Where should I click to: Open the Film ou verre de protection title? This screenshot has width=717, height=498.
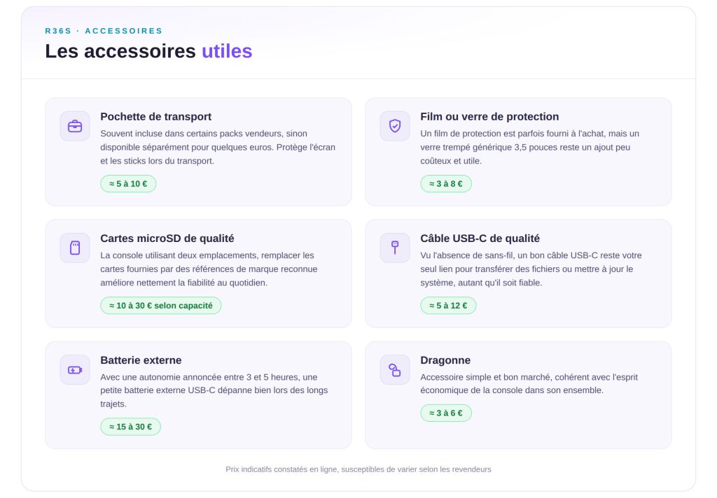[489, 117]
